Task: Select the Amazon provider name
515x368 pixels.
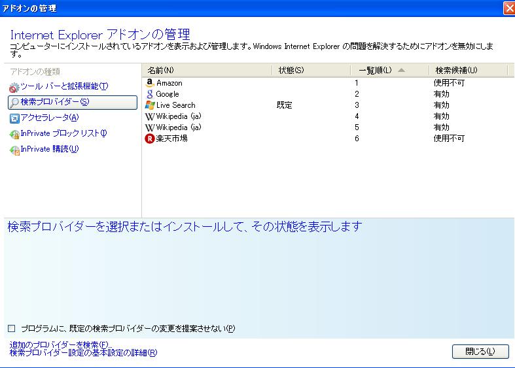Action: (x=169, y=83)
